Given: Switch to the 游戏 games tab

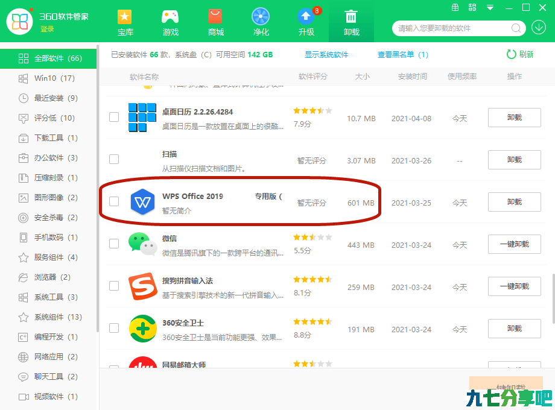Looking at the screenshot, I should pyautogui.click(x=170, y=23).
